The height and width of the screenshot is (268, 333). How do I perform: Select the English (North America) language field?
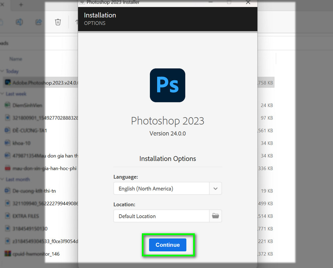point(162,189)
